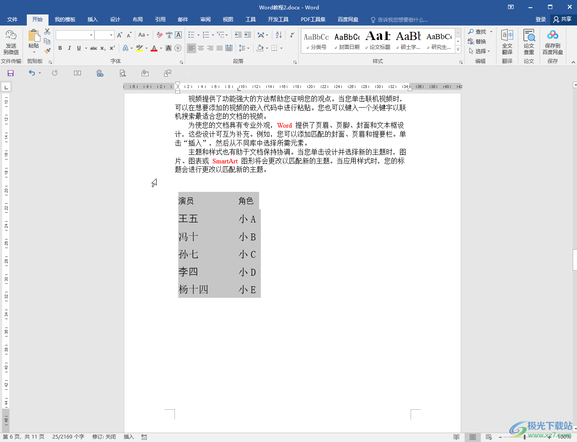The image size is (577, 442).
Task: Toggle Bold formatting
Action: 60,48
